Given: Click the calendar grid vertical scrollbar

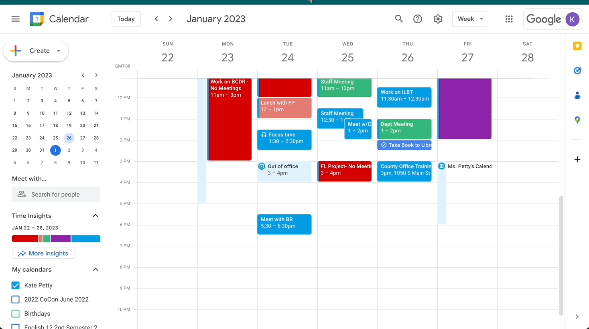Looking at the screenshot, I should [x=561, y=255].
